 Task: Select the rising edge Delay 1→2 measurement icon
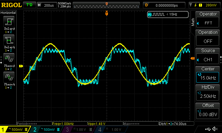tap(9, 22)
